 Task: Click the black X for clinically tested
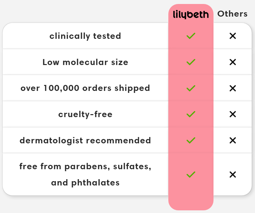coord(233,36)
